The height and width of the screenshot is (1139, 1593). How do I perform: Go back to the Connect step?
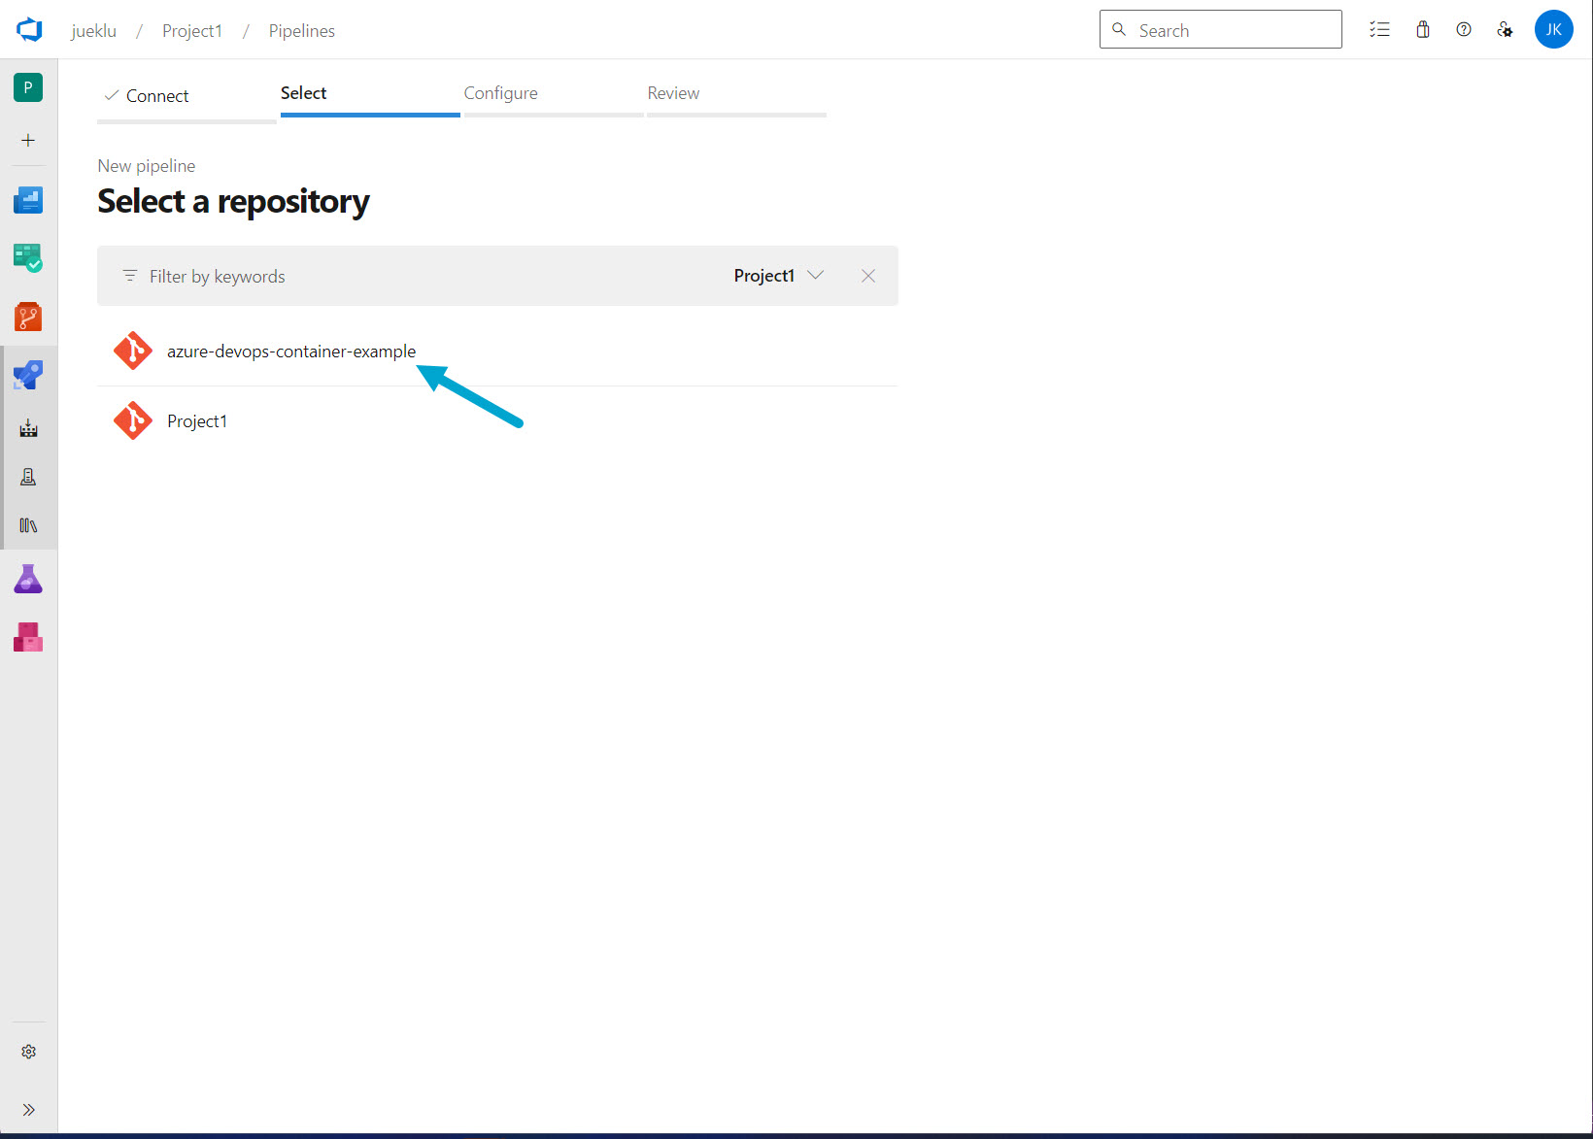(x=156, y=96)
